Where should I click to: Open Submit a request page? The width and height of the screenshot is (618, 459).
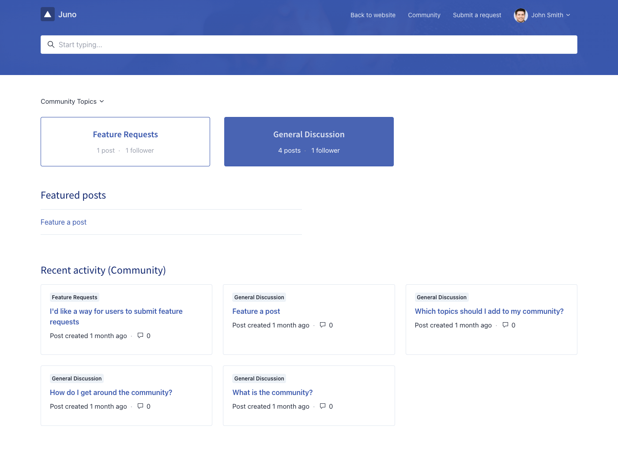click(477, 15)
